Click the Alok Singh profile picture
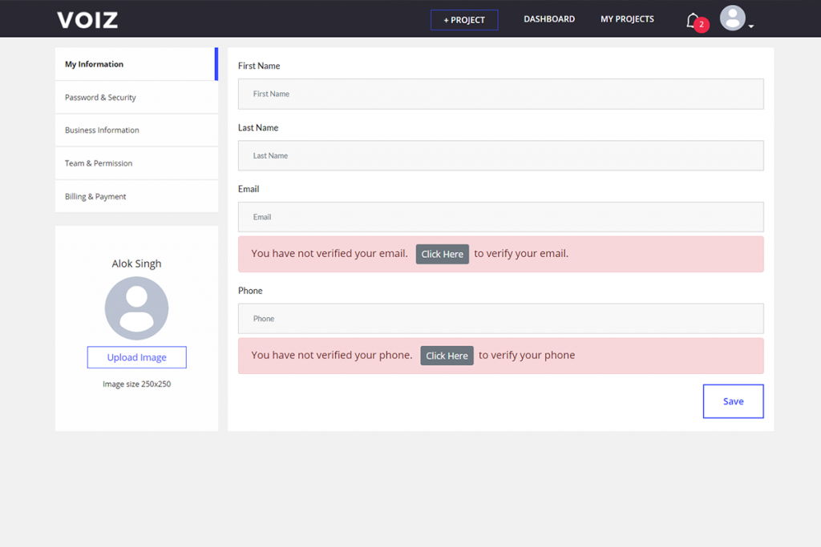 click(x=136, y=308)
